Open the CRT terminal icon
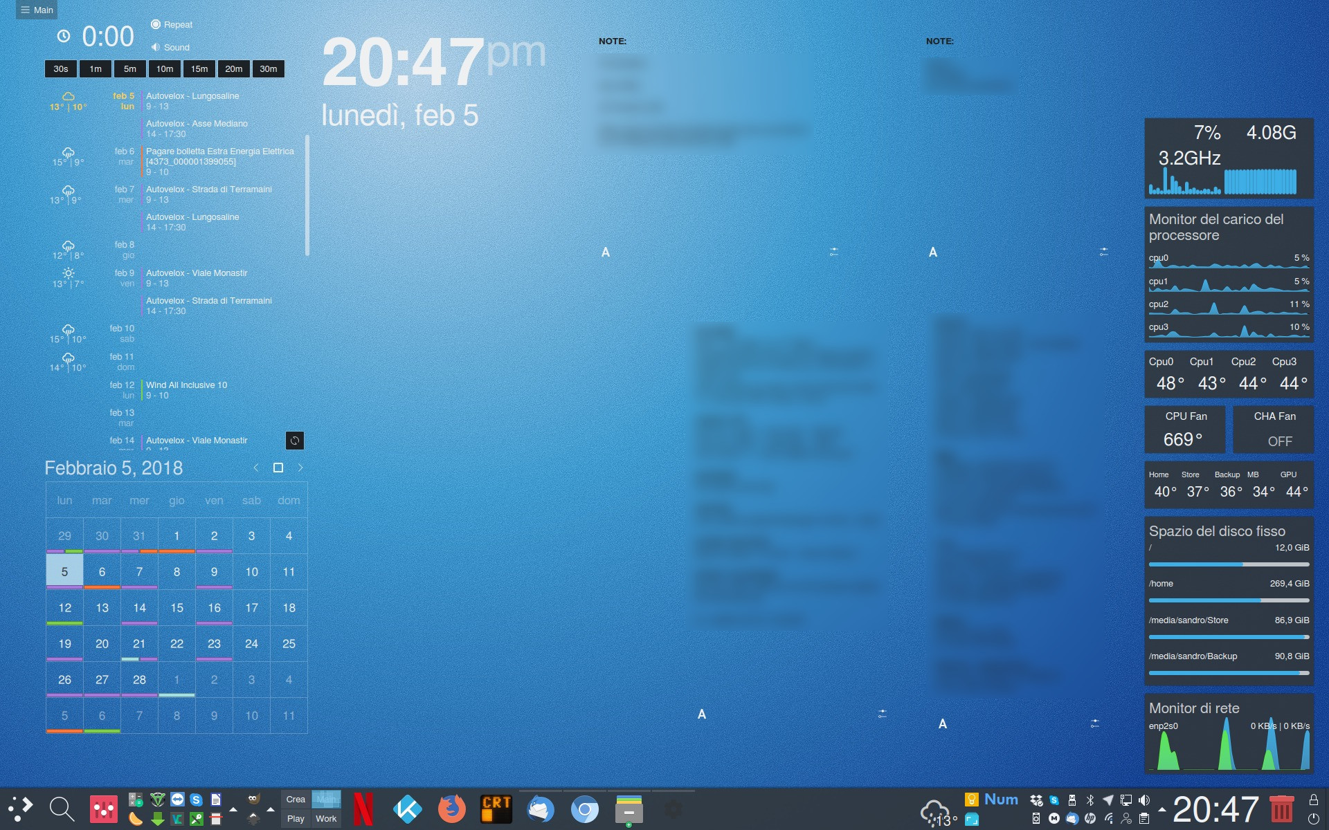Image resolution: width=1329 pixels, height=830 pixels. point(496,809)
